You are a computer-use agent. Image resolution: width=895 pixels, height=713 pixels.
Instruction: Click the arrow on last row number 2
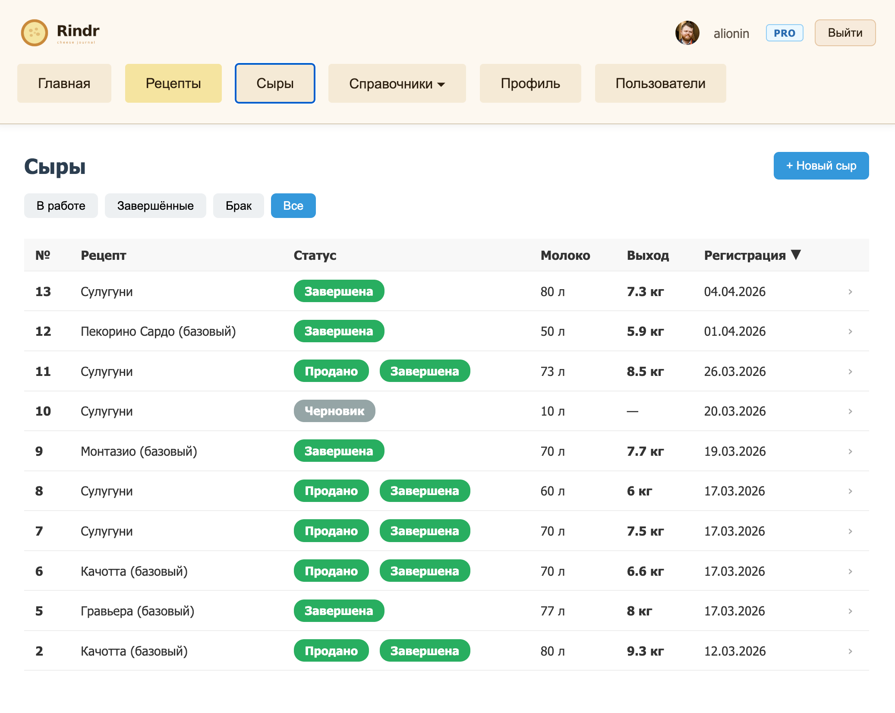click(x=850, y=651)
